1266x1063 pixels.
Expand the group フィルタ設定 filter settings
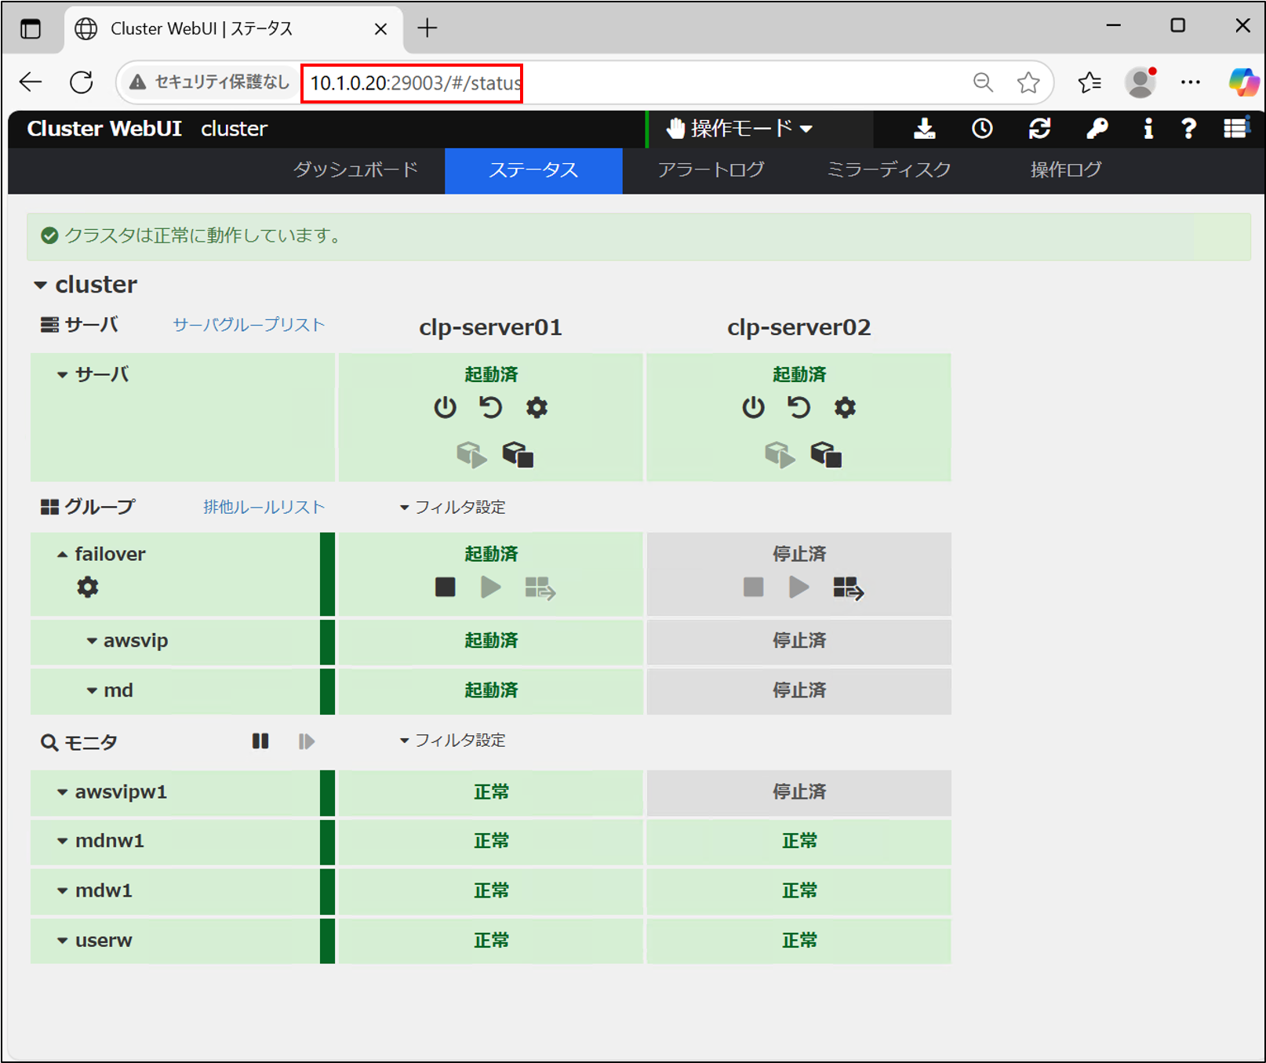(x=453, y=508)
